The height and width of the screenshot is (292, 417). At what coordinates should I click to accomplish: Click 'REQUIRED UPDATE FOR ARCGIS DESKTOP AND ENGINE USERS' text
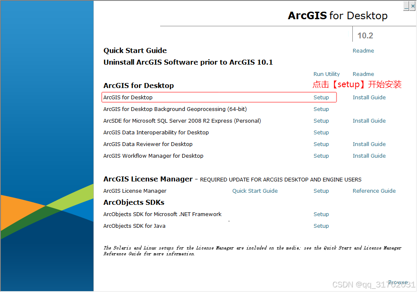(x=281, y=180)
